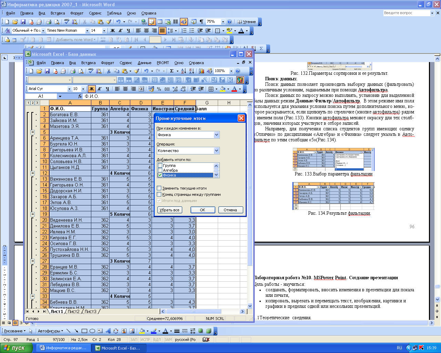Click the Format Painter brush in Excel toolbar

[x=136, y=71]
